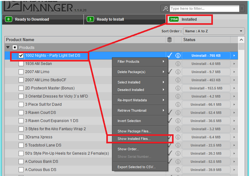Check the 3 Raven Court DS checkbox
The image size is (250, 176).
[21, 113]
